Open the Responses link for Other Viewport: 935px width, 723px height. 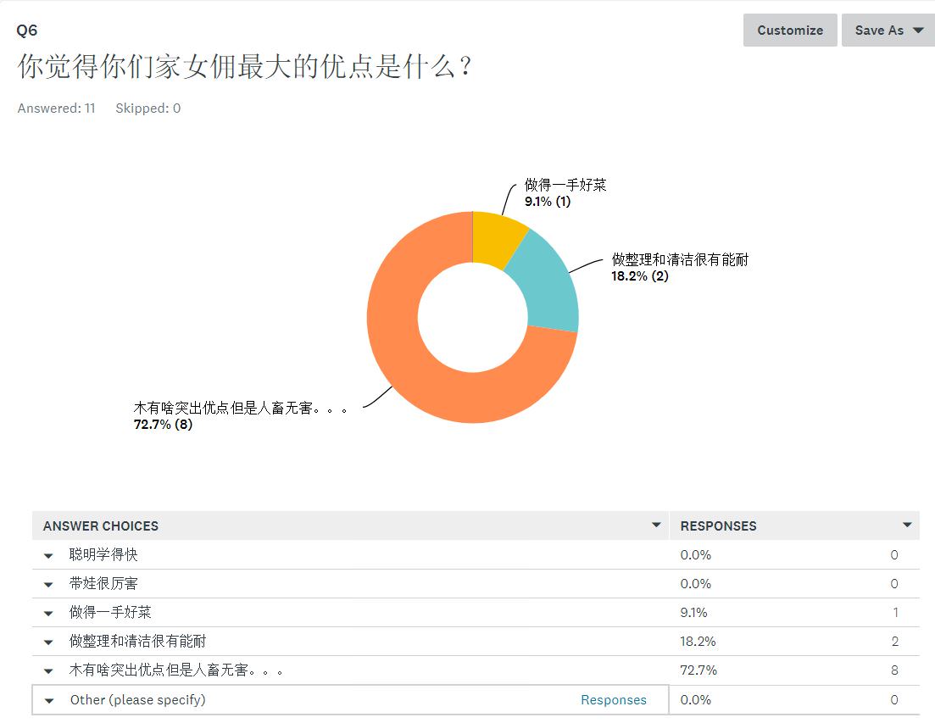613,700
